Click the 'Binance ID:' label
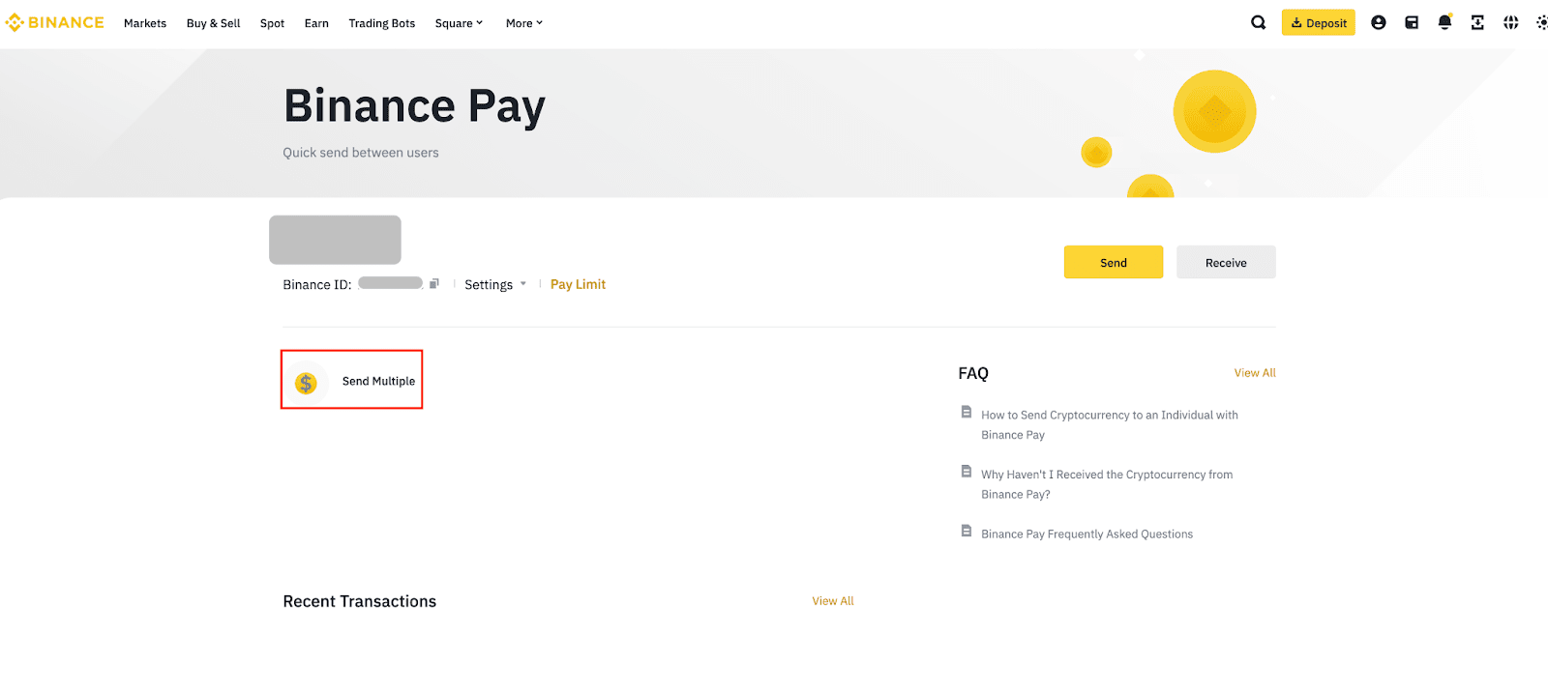The image size is (1548, 692). point(317,284)
